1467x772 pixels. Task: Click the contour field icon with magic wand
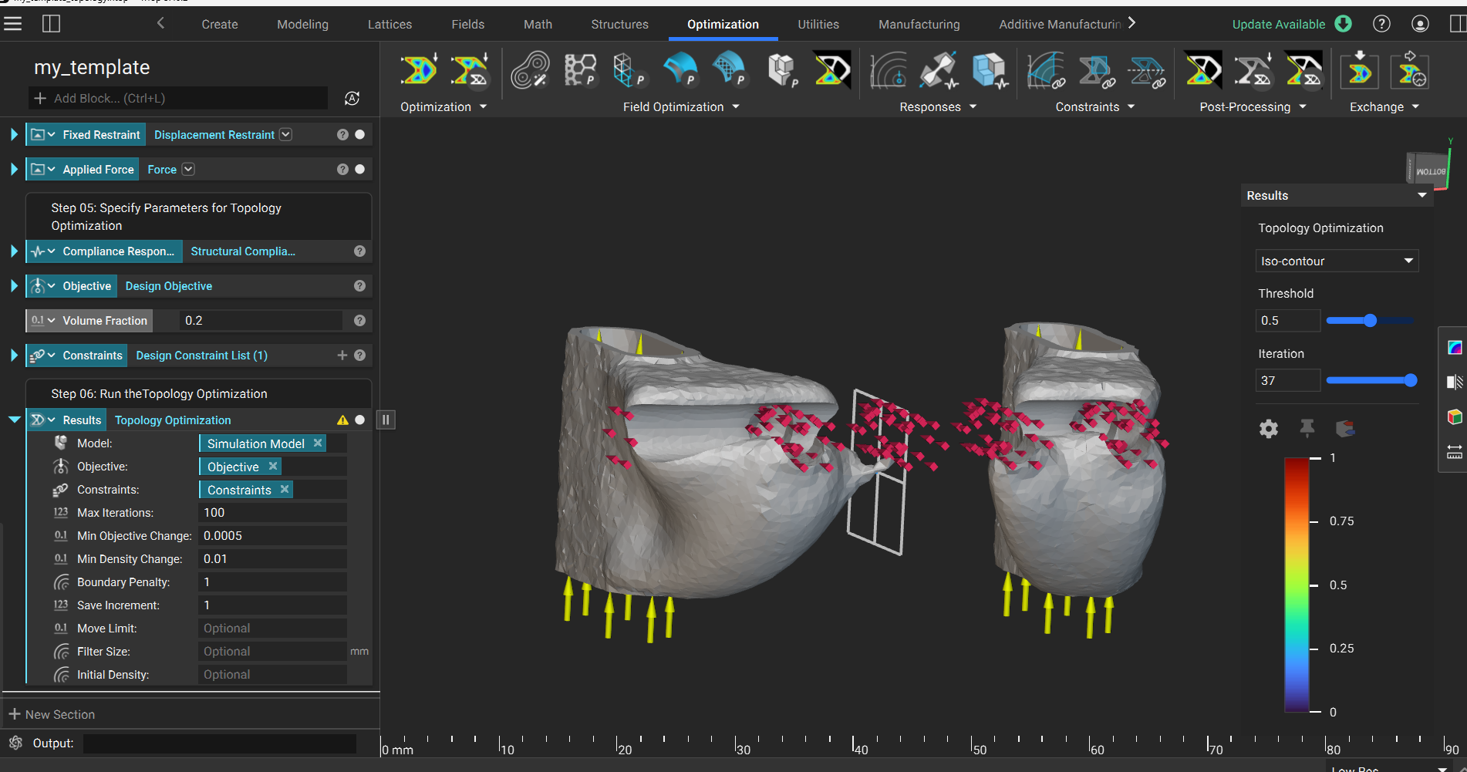pos(530,70)
